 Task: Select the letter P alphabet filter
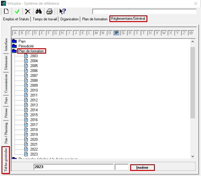117,33
